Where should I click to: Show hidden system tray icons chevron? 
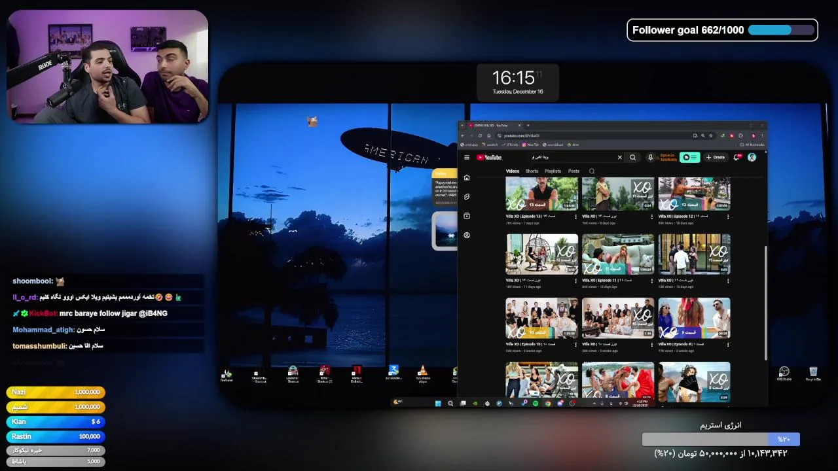(x=594, y=403)
